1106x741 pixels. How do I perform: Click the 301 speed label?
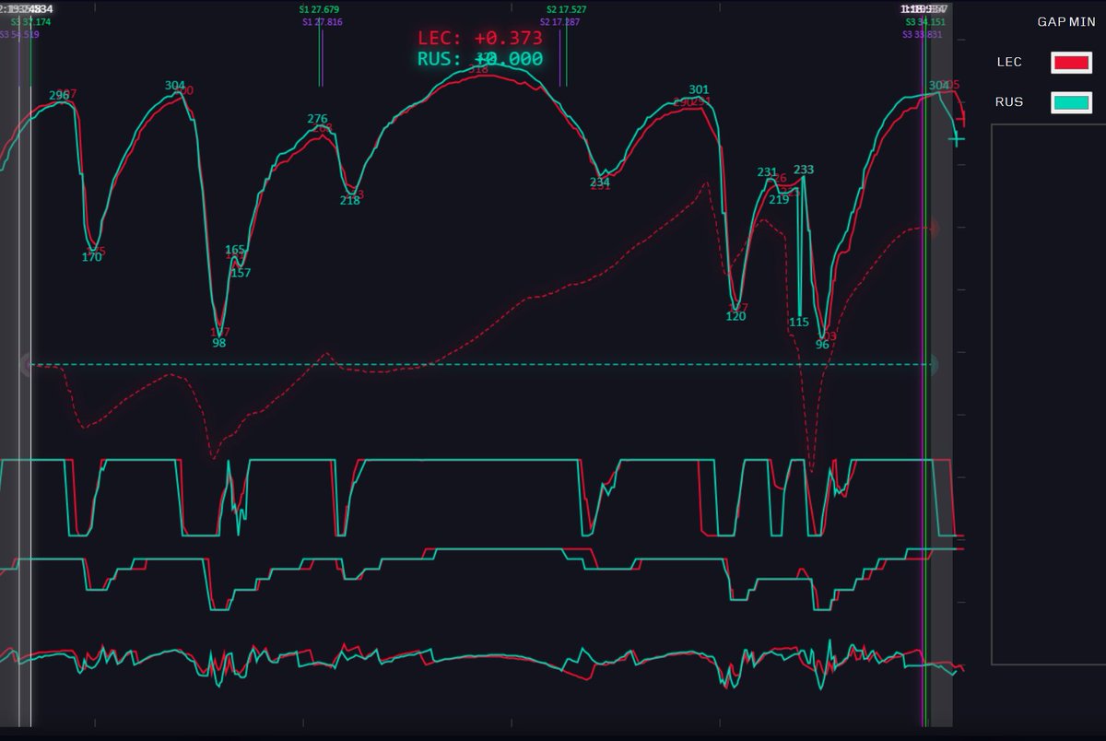699,90
